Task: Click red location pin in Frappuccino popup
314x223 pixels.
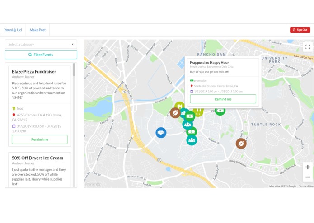Action: pyautogui.click(x=192, y=86)
